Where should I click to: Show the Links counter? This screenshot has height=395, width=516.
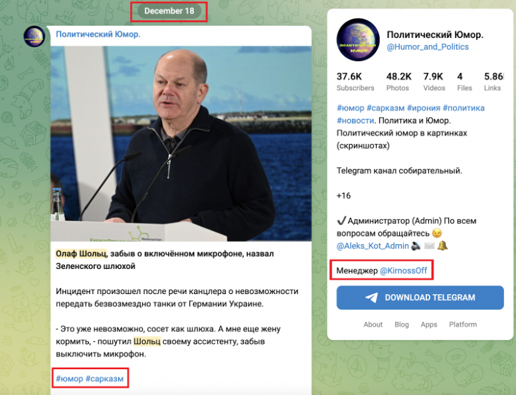(493, 82)
